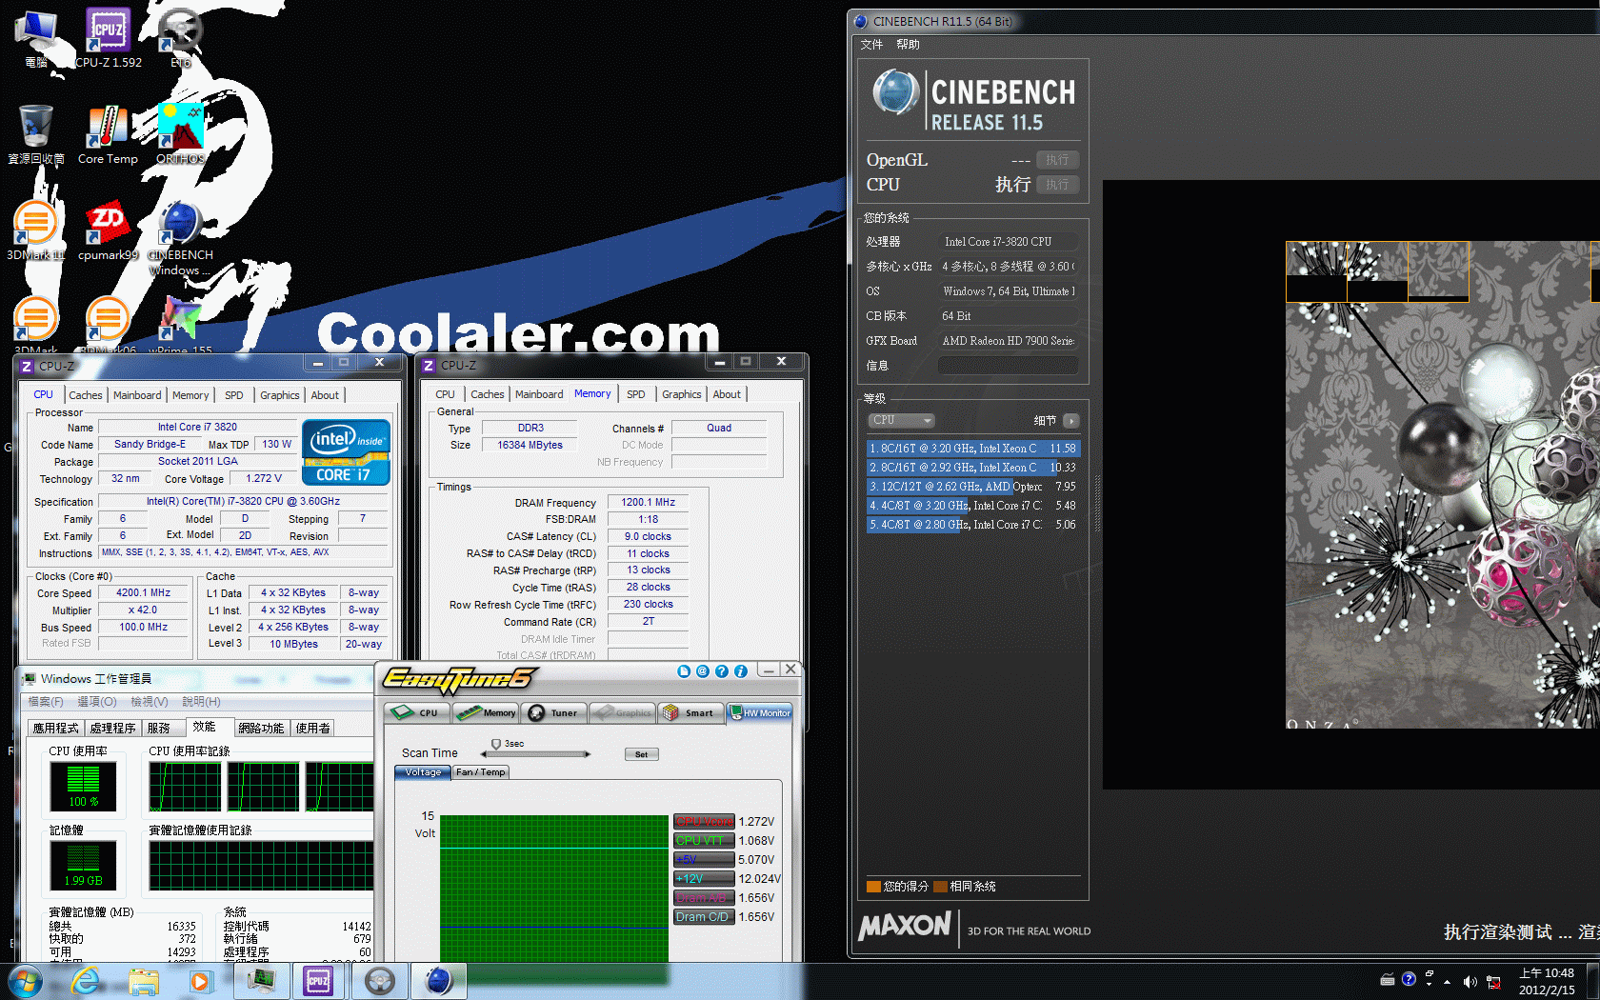Switch to Task Manager in the taskbar
Viewport: 1600px width, 1000px height.
pyautogui.click(x=260, y=981)
